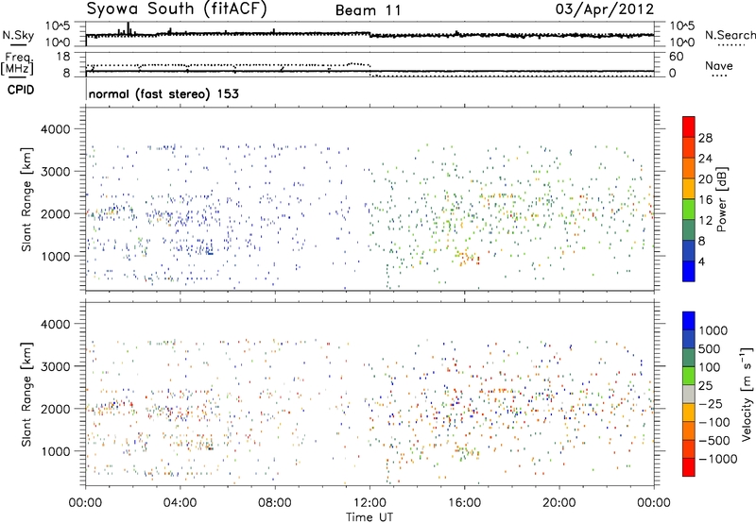
Task: Click the power panel 'Slant Range [km]' label
Action: (26, 199)
